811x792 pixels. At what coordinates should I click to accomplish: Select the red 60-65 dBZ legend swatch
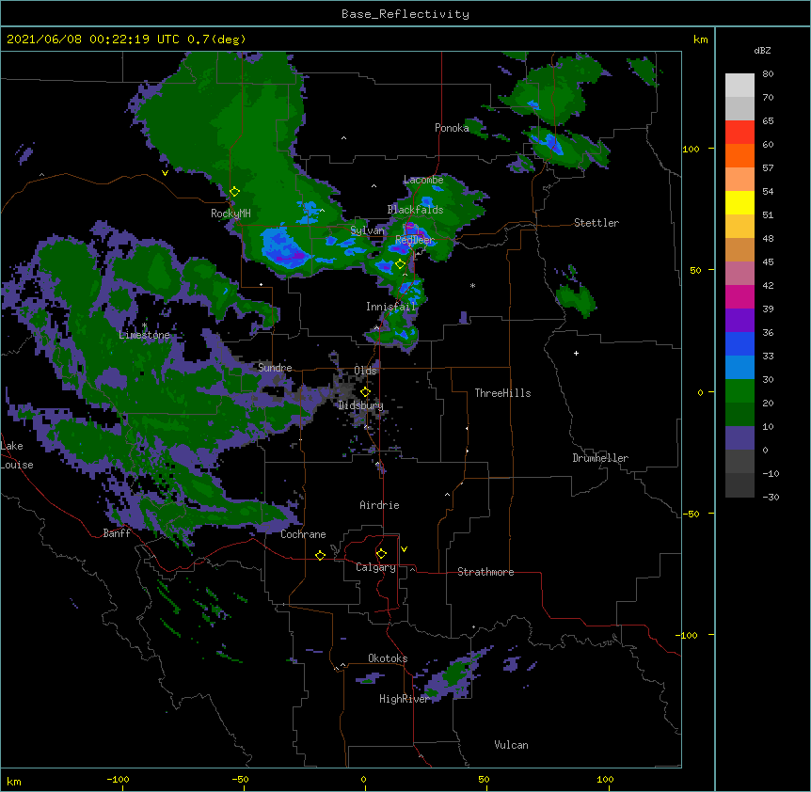coord(739,133)
